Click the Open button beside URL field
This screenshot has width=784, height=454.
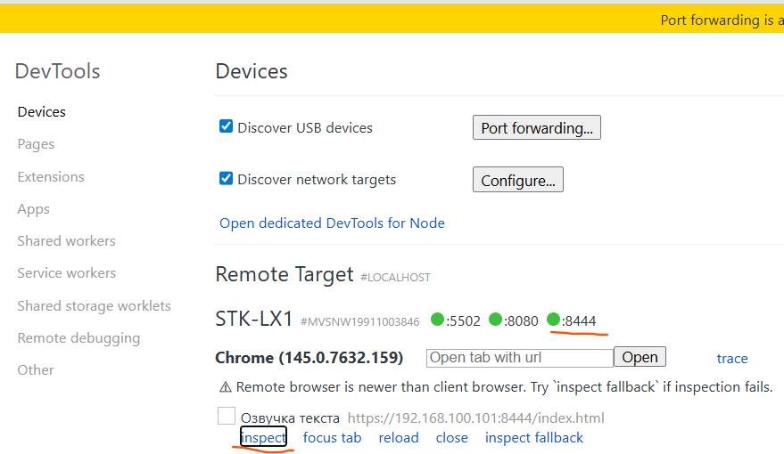click(640, 358)
